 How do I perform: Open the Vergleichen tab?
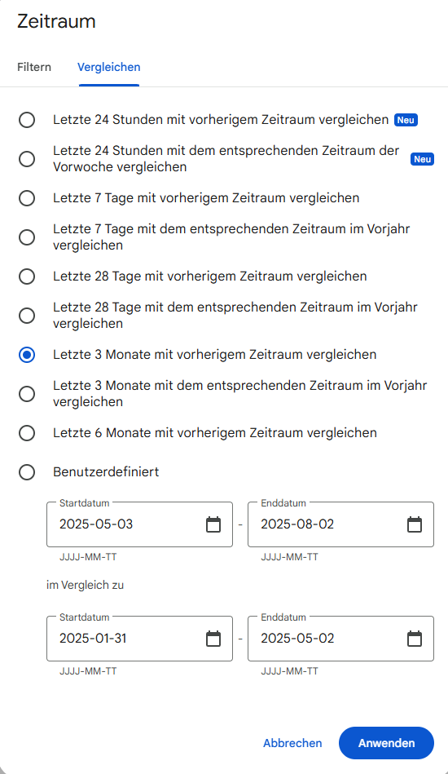tap(109, 67)
